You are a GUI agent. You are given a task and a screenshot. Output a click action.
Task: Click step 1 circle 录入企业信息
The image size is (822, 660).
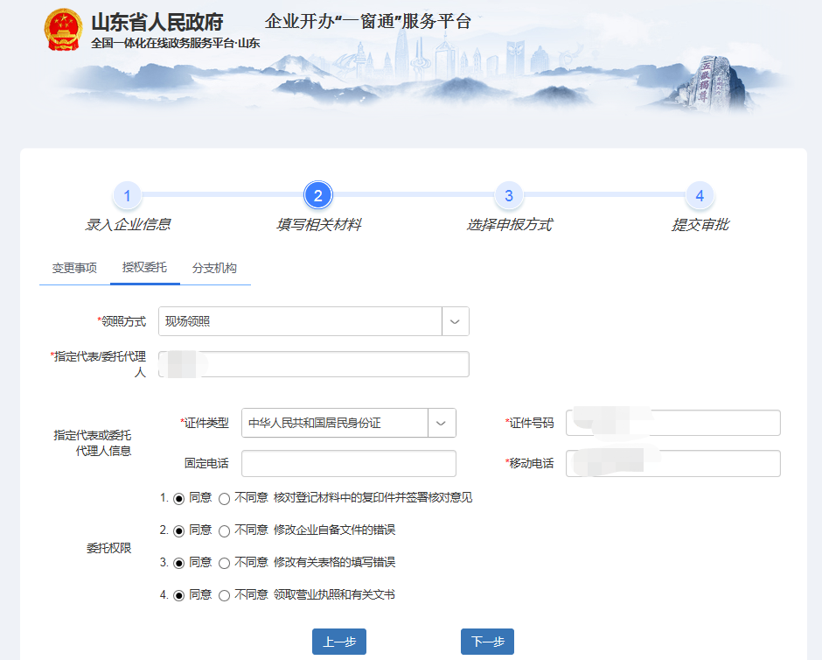coord(127,196)
